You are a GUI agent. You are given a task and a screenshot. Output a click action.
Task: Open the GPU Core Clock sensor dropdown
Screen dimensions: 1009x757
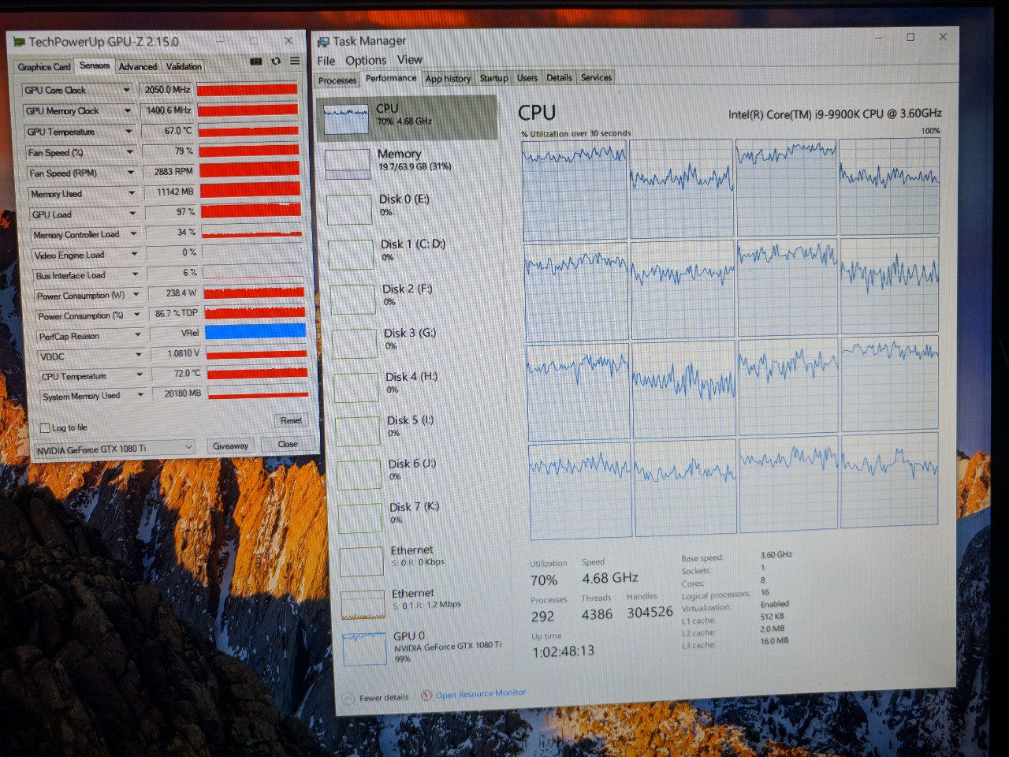[x=126, y=90]
